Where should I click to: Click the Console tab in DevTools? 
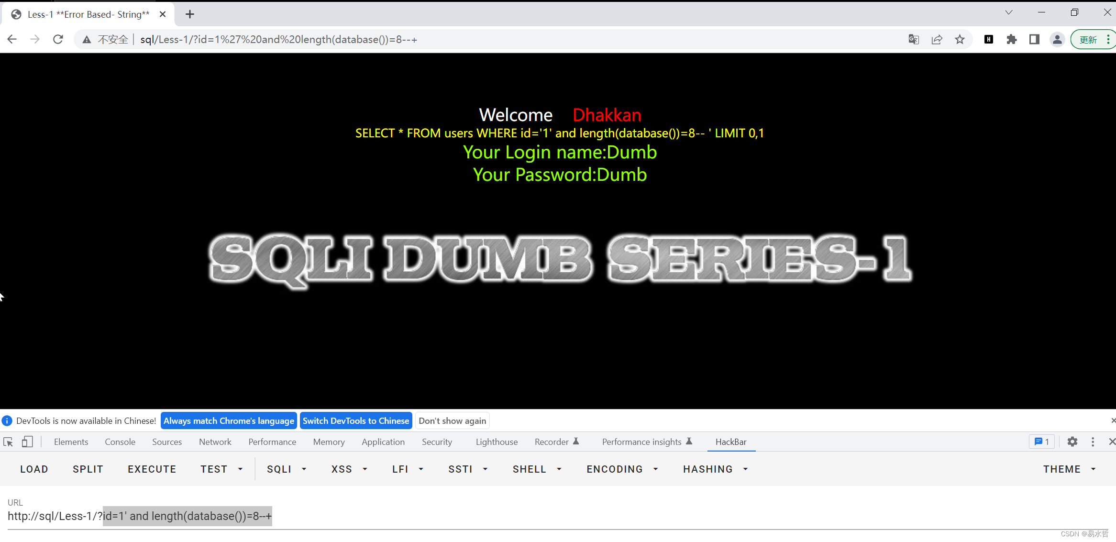tap(120, 442)
